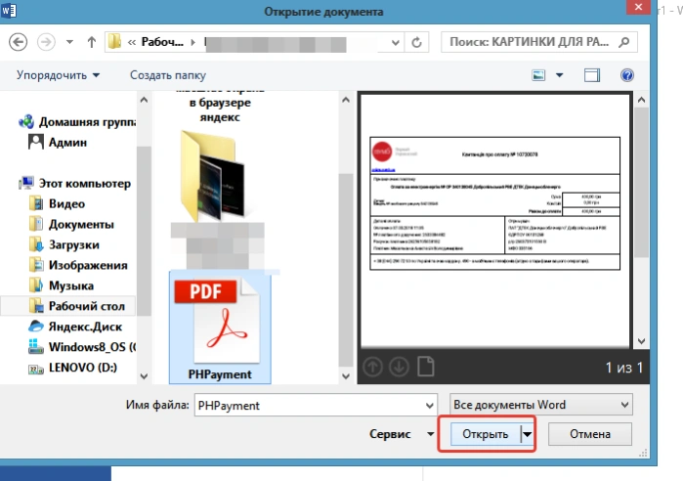Open the view options dropdown arrow
The width and height of the screenshot is (683, 481).
point(559,75)
